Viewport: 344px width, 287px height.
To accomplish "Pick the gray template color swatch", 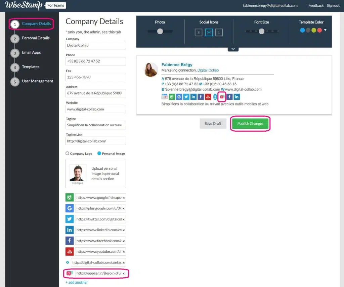I will pos(308,30).
